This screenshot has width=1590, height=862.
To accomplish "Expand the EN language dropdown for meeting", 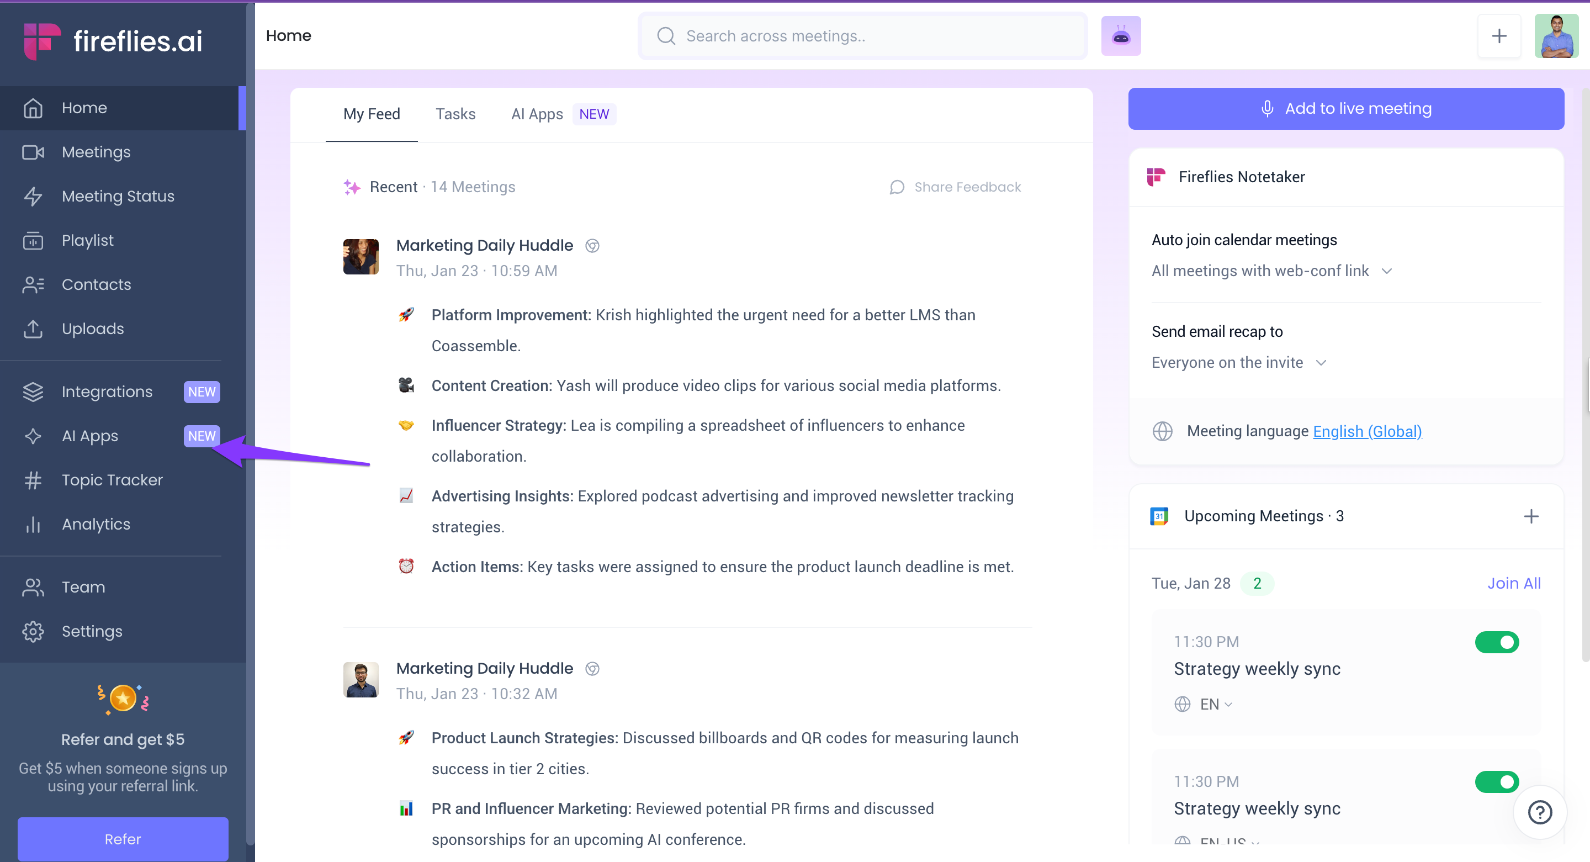I will point(1215,705).
